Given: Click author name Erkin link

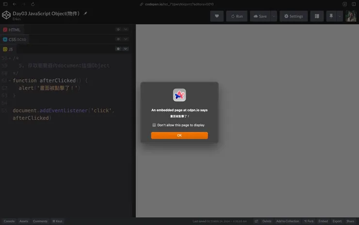Looking at the screenshot, I should pos(16,19).
